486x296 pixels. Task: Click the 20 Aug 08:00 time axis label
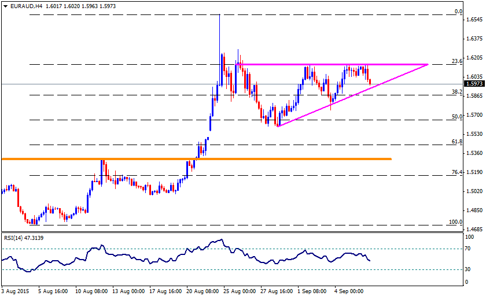click(x=203, y=291)
